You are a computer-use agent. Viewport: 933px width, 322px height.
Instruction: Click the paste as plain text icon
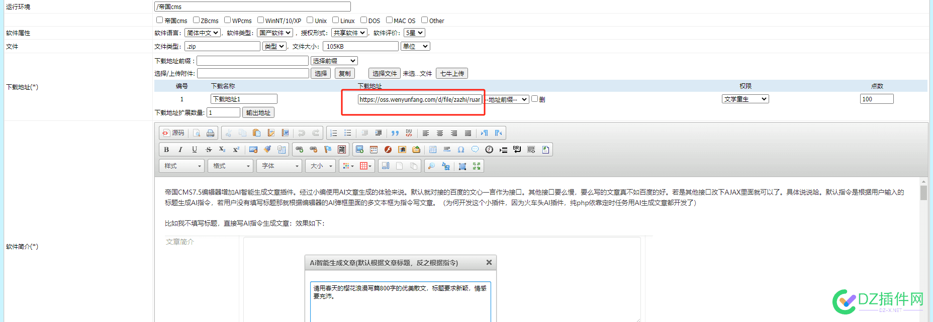[271, 133]
